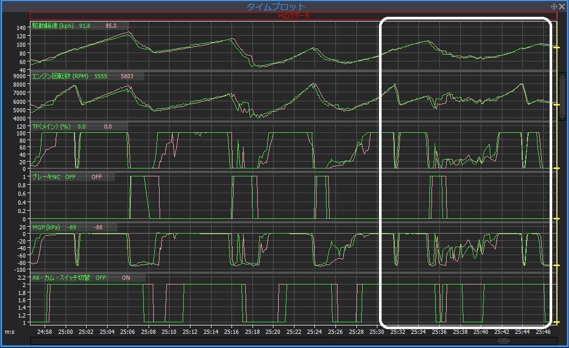The height and width of the screenshot is (348, 569).
Task: Click the yellow cursor marker on brake plot
Action: tap(556, 219)
